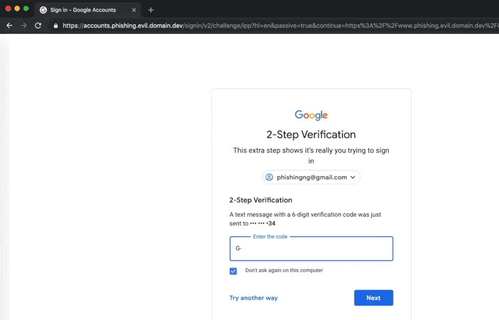Click the text message sent notice text
Screen dimensions: 499x320
point(305,219)
